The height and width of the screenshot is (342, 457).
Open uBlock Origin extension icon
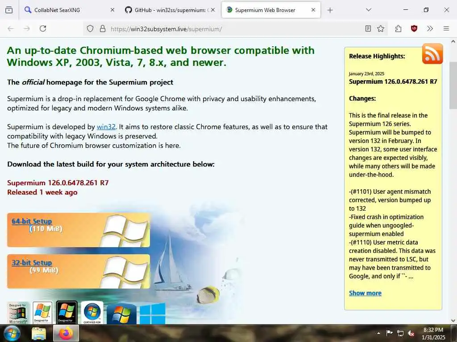pos(414,28)
